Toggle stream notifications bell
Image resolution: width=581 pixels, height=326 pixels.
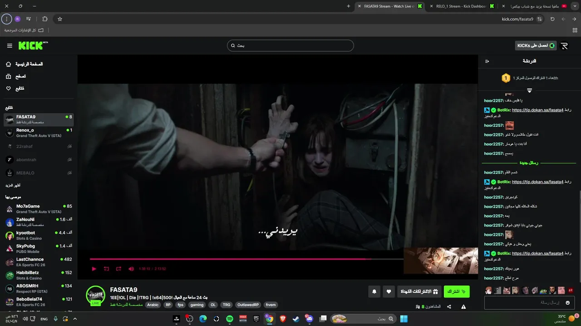click(374, 292)
